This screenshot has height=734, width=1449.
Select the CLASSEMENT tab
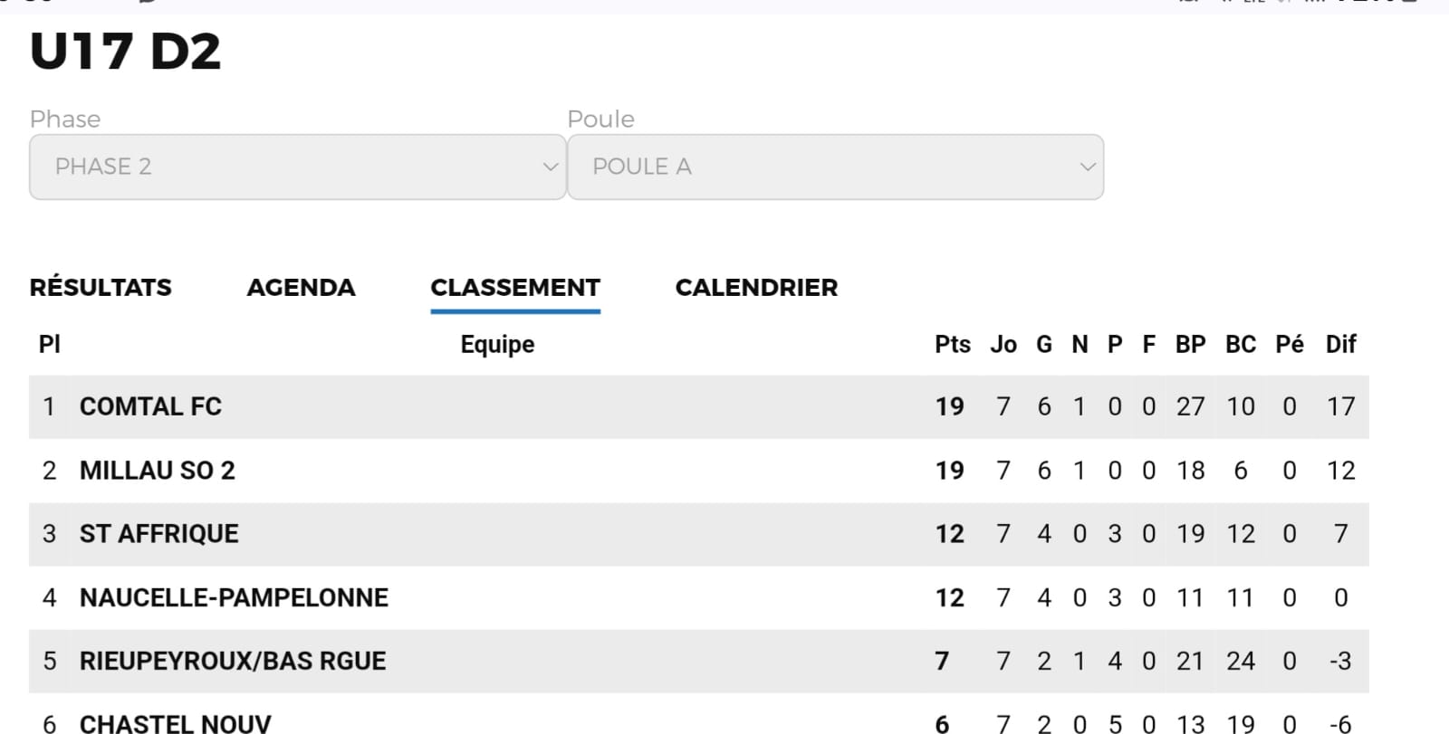click(x=514, y=288)
